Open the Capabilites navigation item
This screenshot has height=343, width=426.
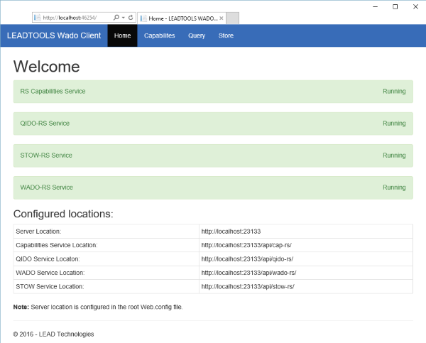160,36
